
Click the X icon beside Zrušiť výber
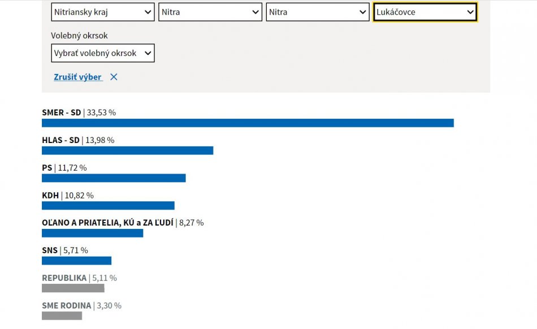coord(114,77)
